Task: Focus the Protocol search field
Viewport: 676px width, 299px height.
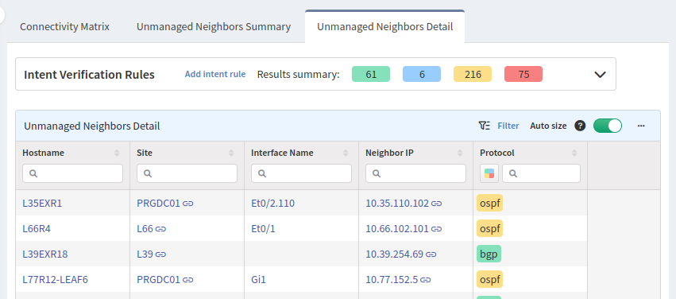Action: [541, 173]
